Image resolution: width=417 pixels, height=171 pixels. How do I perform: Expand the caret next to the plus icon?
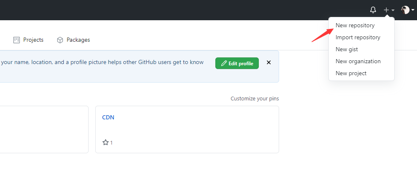coord(393,10)
